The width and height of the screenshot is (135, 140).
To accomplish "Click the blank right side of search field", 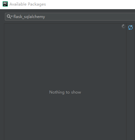I will pyautogui.click(x=90, y=17).
